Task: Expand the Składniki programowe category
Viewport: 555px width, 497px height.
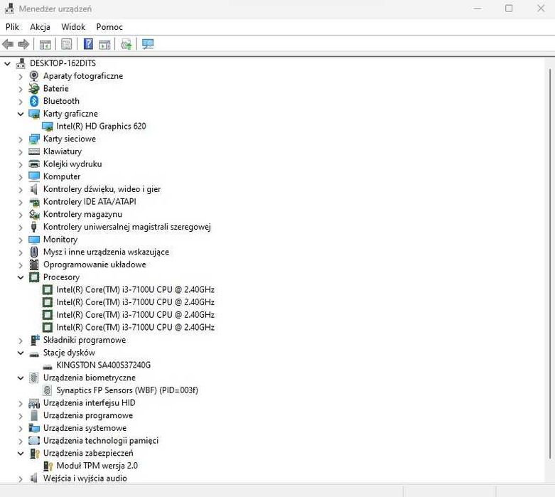Action: coord(21,341)
